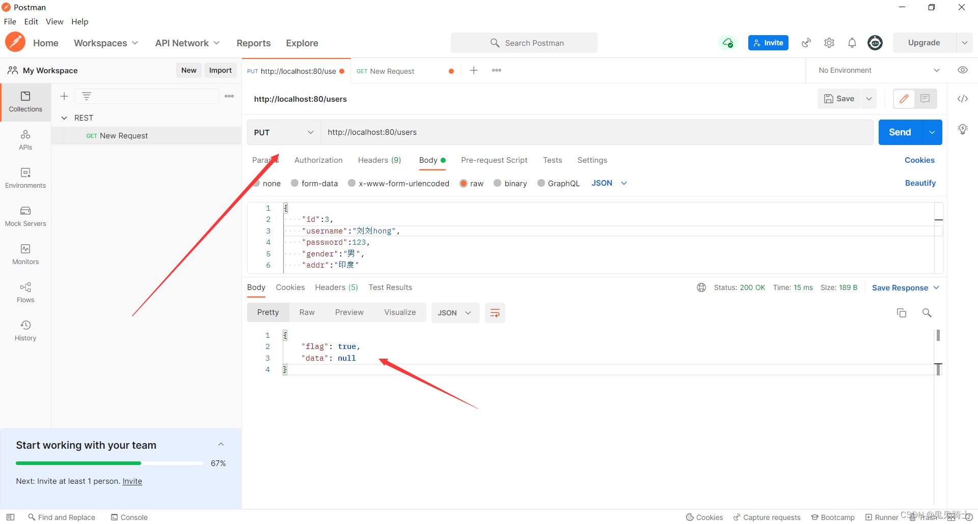
Task: Open the tab overflow options menu
Action: pyautogui.click(x=497, y=70)
